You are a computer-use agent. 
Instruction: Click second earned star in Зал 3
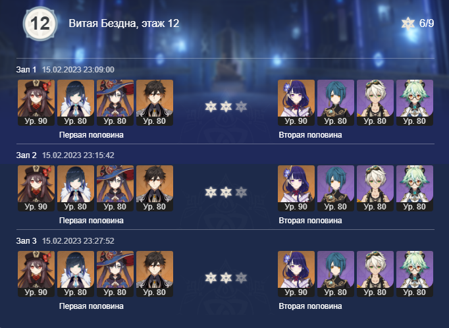226,278
